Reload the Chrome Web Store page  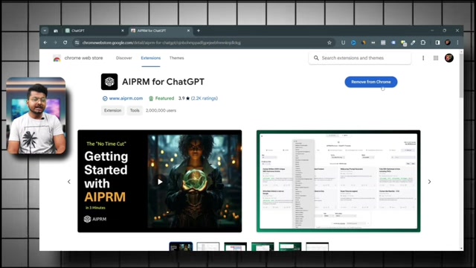(65, 42)
